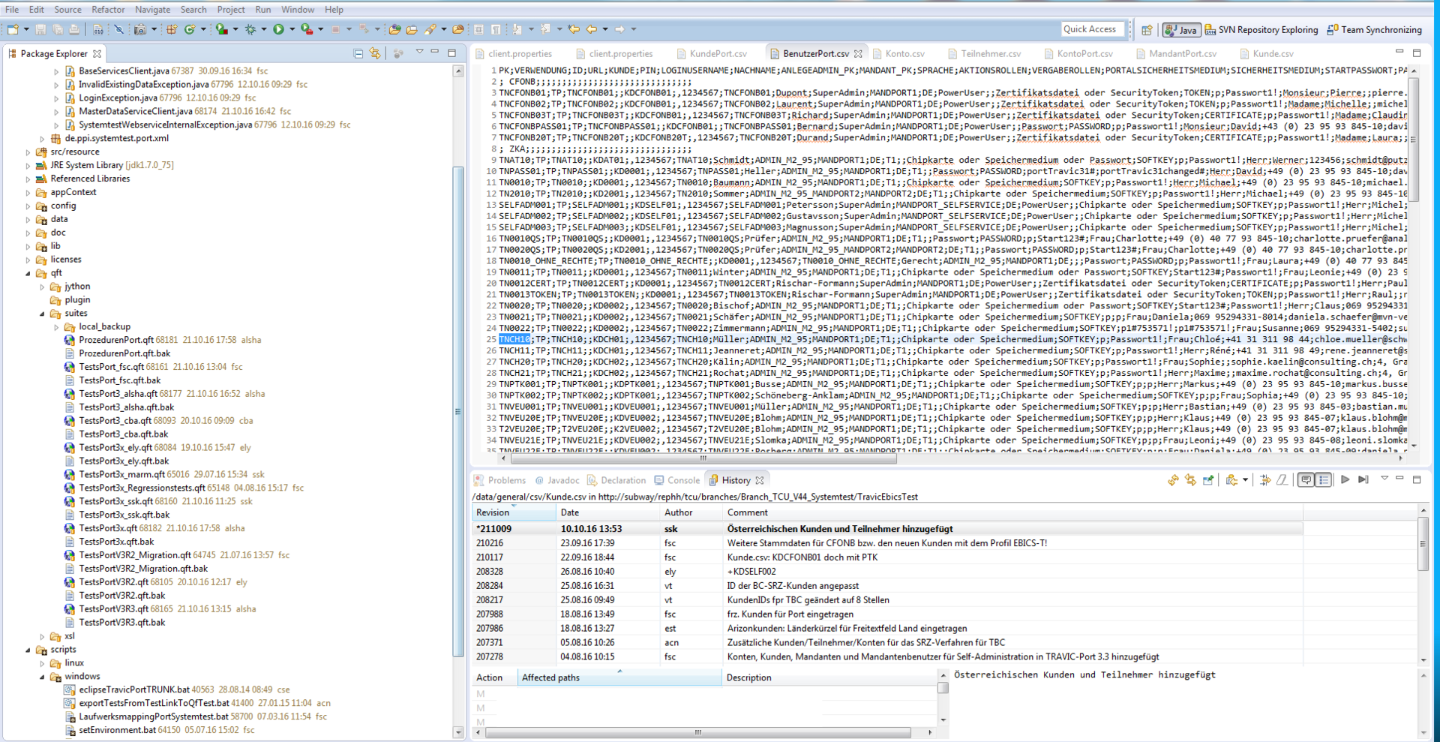Expand the jython folder
This screenshot has width=1440, height=742.
[x=43, y=287]
